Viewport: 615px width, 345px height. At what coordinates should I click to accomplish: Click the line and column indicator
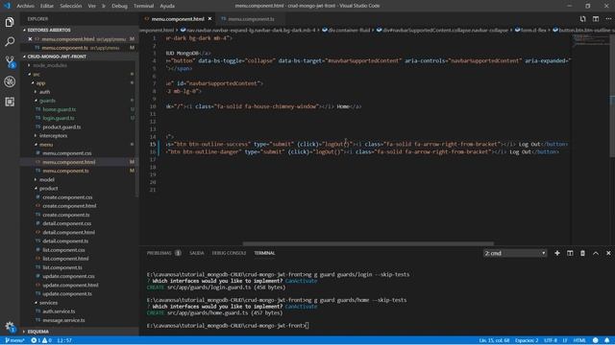(494, 340)
